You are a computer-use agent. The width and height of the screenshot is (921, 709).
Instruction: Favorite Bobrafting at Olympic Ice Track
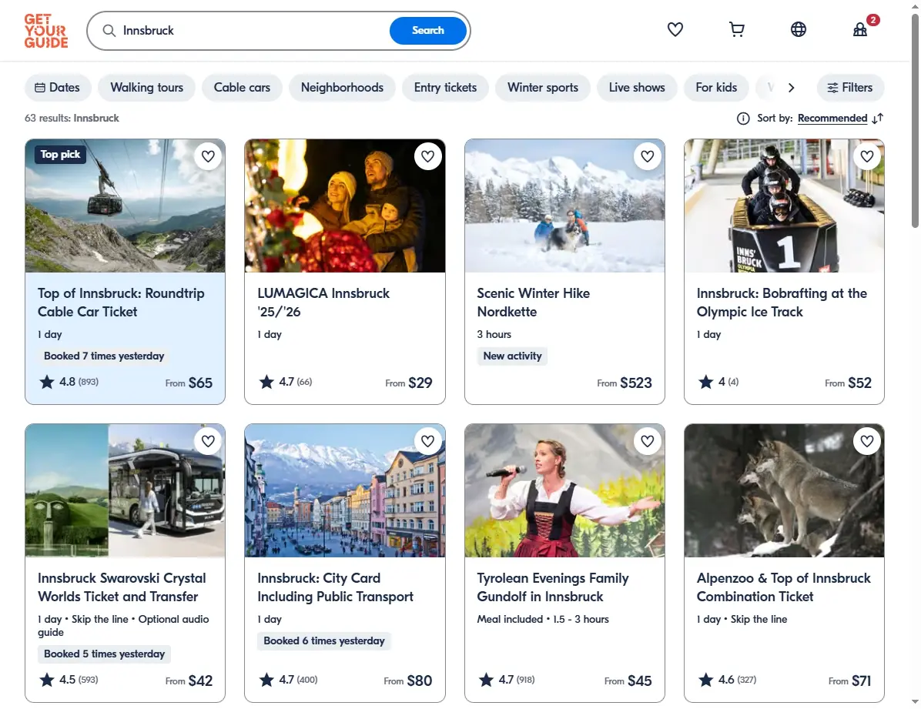[867, 156]
